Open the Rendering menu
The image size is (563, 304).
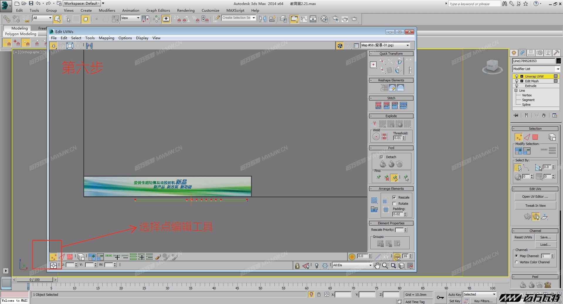tap(186, 10)
